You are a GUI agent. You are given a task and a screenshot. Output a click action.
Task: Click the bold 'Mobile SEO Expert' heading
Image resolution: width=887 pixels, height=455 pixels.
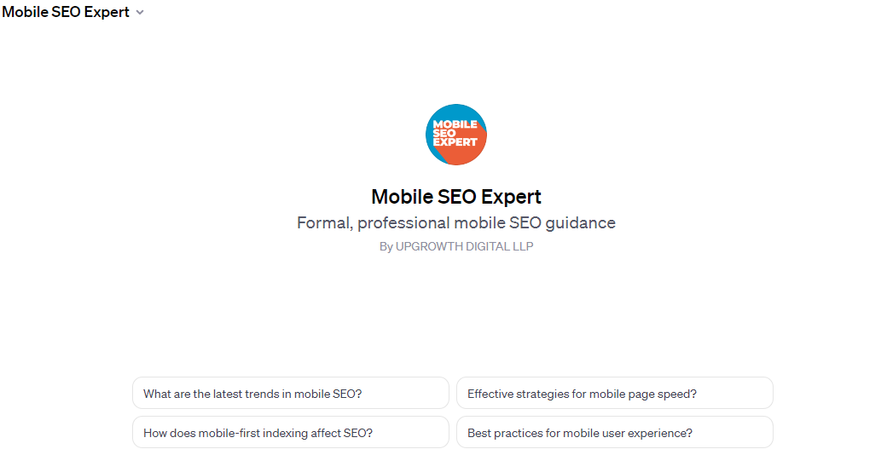456,197
